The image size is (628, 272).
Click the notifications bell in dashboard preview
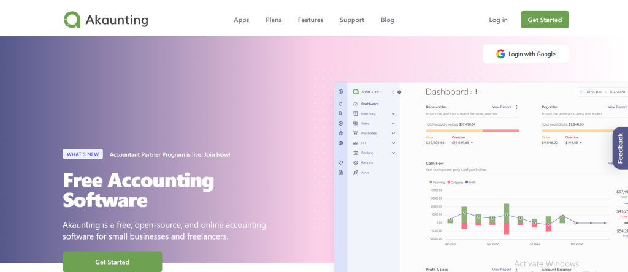coord(341,104)
